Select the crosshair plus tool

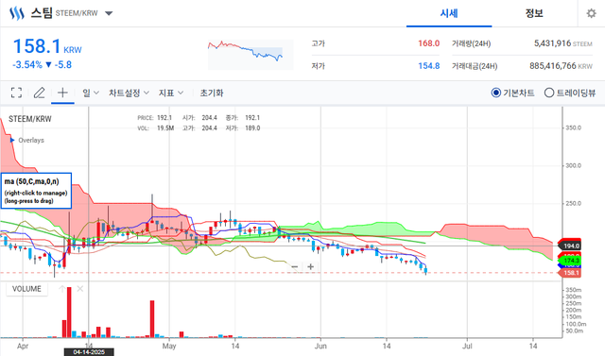pos(62,93)
